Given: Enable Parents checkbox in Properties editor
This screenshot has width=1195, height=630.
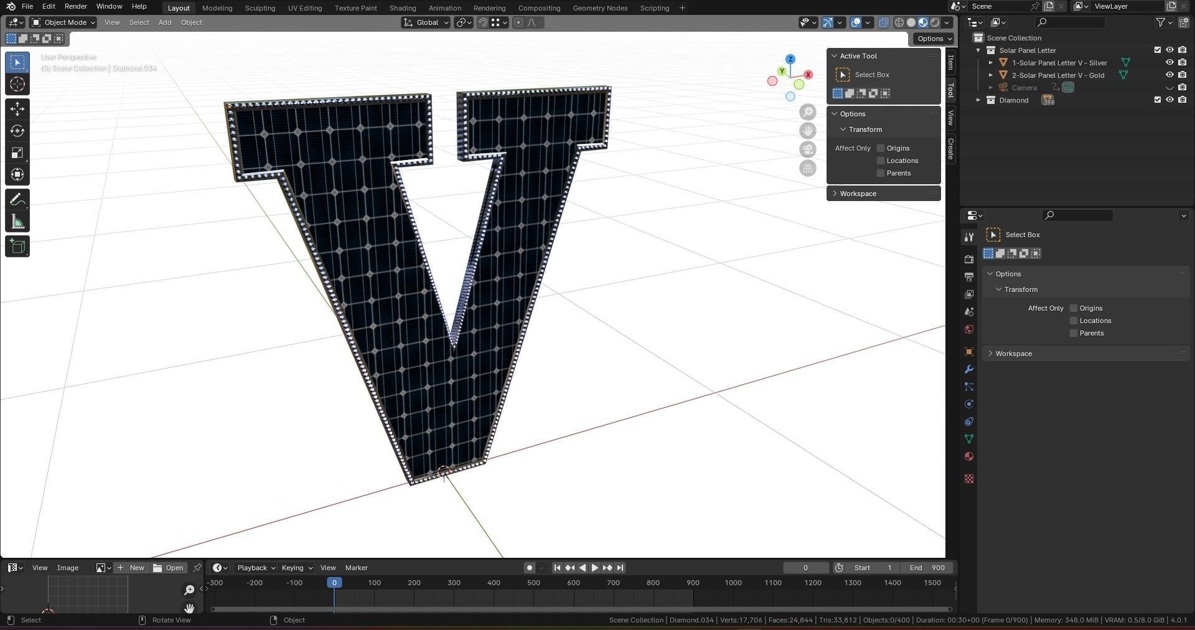Looking at the screenshot, I should 1074,333.
